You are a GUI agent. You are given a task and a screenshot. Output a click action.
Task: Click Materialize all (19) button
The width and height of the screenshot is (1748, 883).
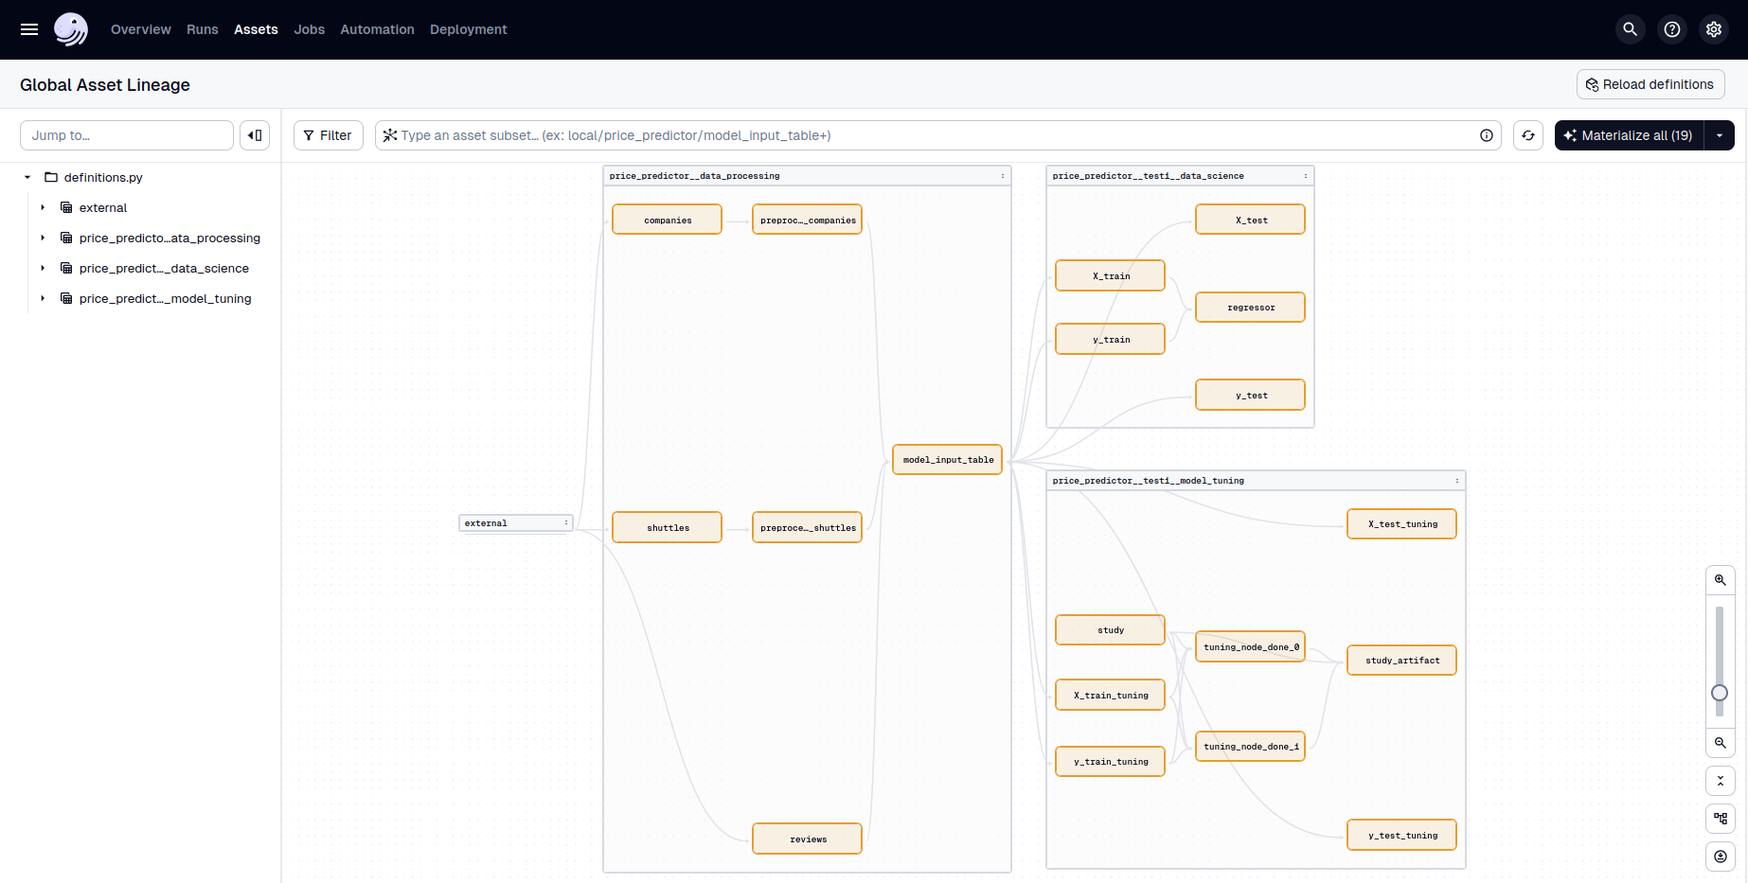point(1627,135)
